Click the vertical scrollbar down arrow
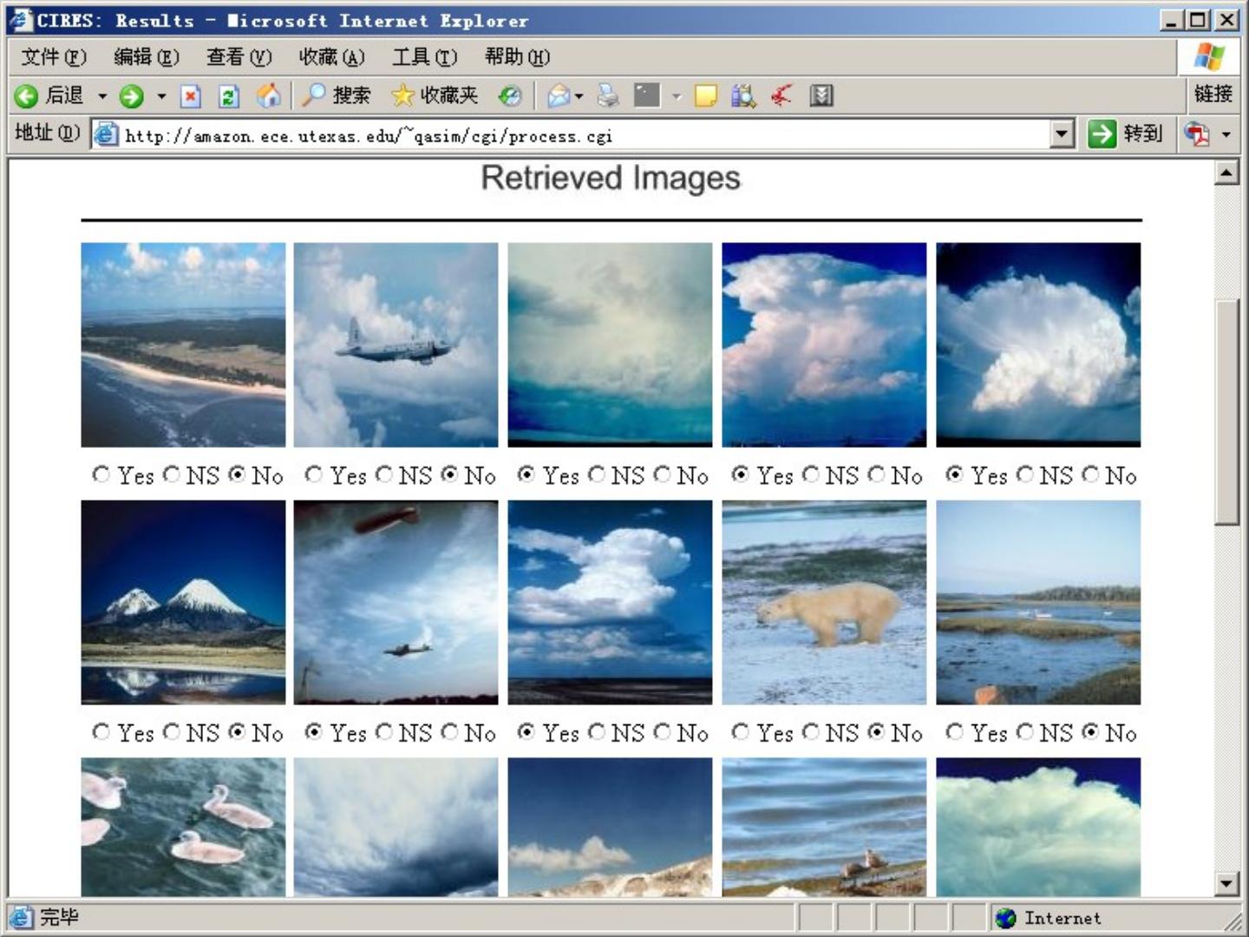 1226,884
